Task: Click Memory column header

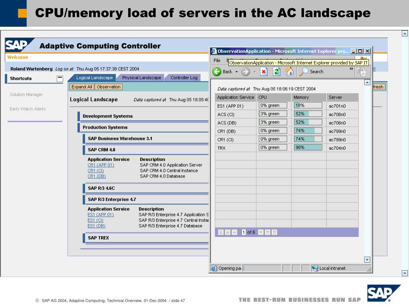Action: coord(309,98)
